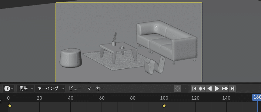
Task: Select the cup and saucer on the table
Action: click(x=122, y=48)
